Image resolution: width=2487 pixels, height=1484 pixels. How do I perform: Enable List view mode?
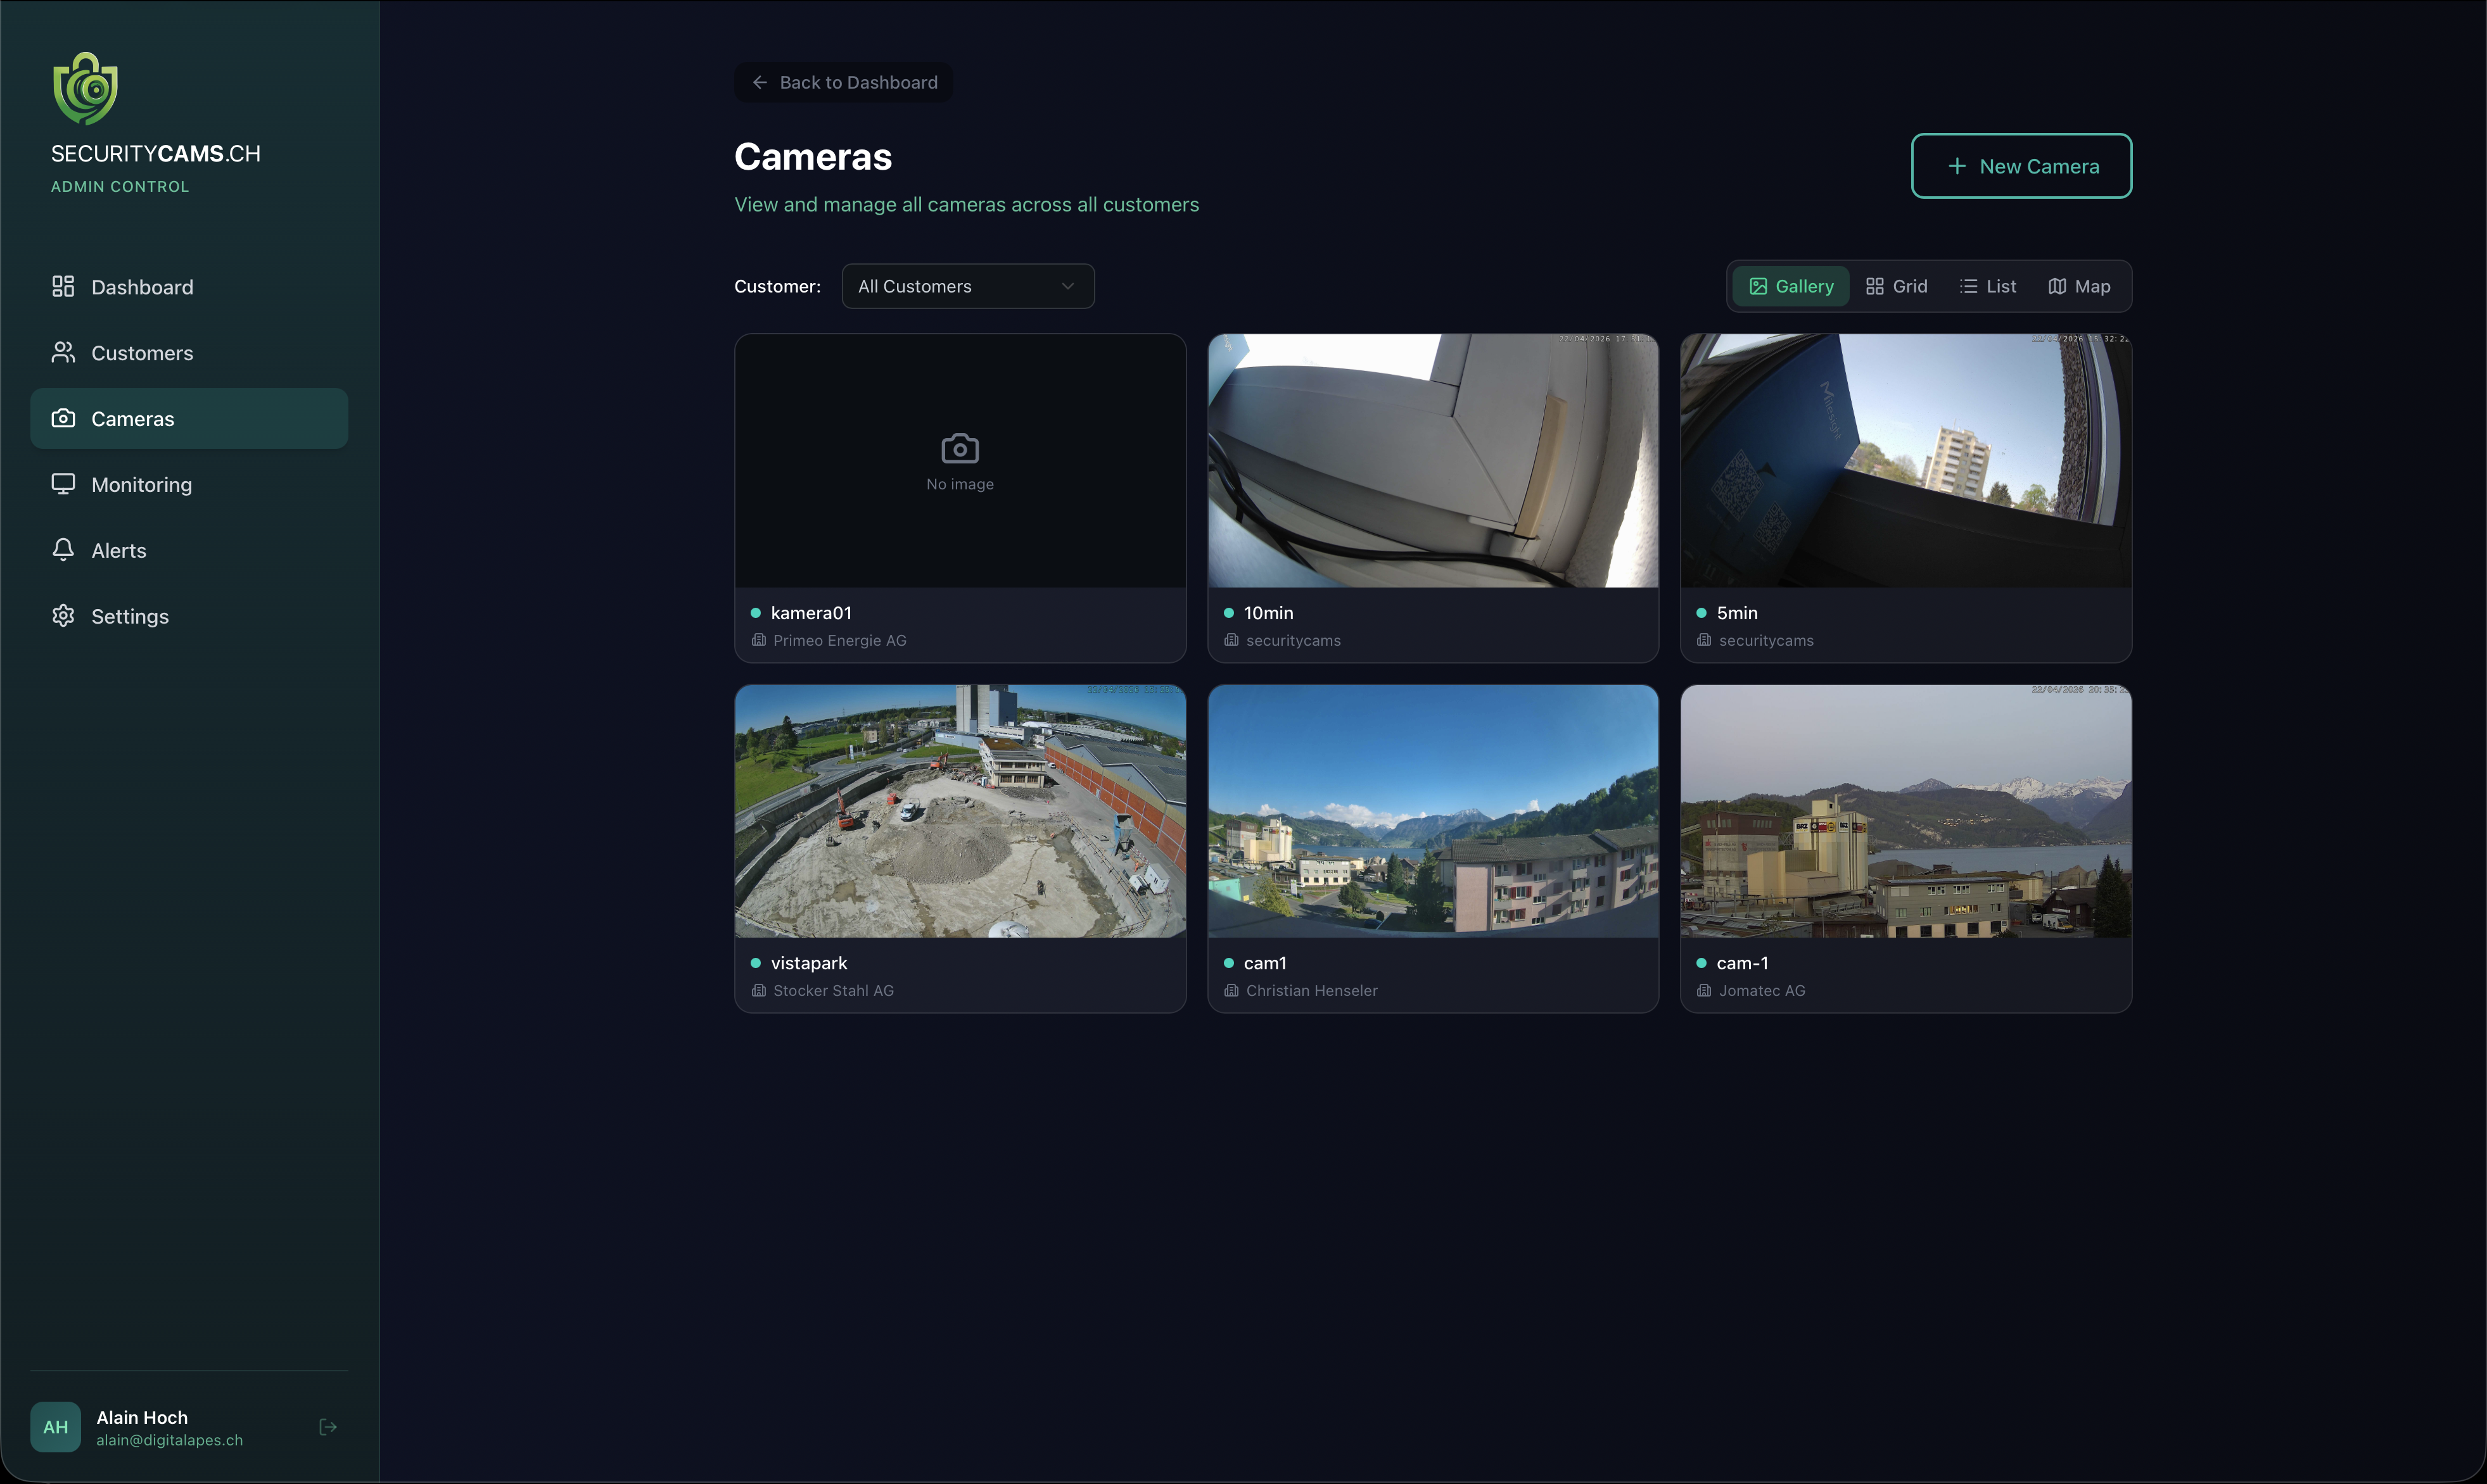click(x=1988, y=286)
